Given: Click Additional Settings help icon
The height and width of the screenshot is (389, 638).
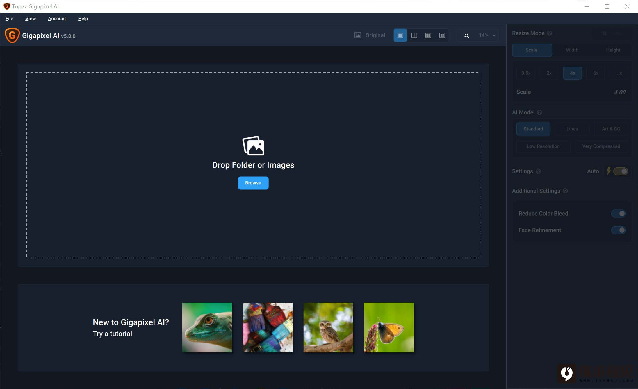Looking at the screenshot, I should [565, 191].
